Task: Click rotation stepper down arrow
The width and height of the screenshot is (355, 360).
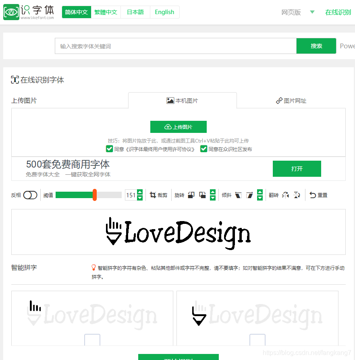Action: [213, 198]
